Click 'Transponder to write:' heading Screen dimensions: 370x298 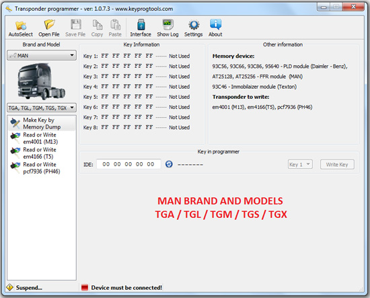(x=241, y=97)
